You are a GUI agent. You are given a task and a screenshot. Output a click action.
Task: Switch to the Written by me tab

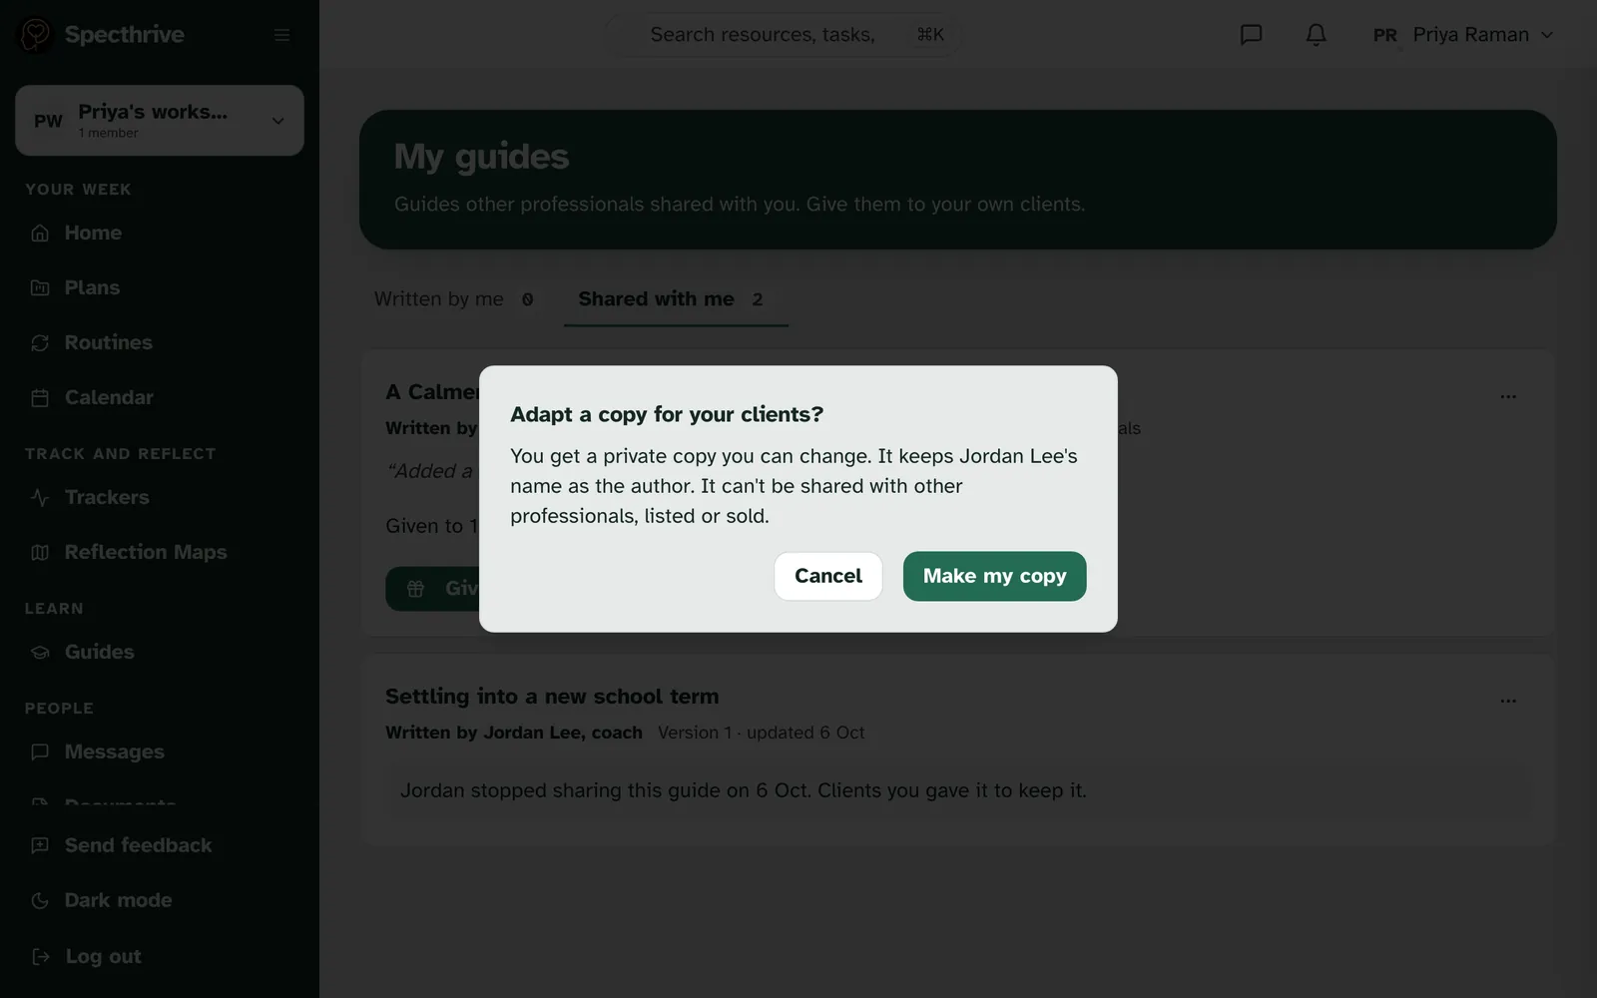[x=454, y=299]
